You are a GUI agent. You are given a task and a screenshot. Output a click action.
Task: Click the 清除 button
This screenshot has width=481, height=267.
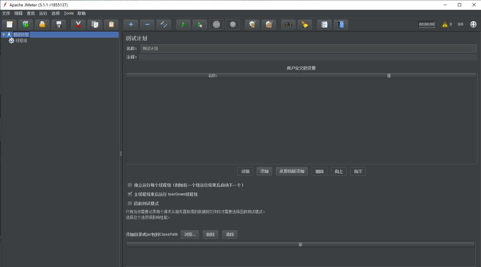pyautogui.click(x=230, y=234)
